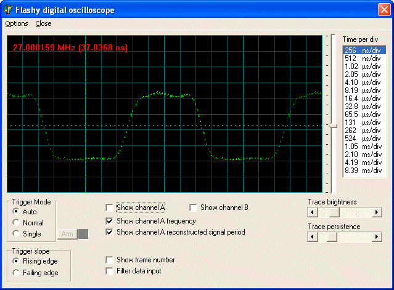Select Rising edge trigger slope
The width and height of the screenshot is (394, 290).
click(x=16, y=261)
